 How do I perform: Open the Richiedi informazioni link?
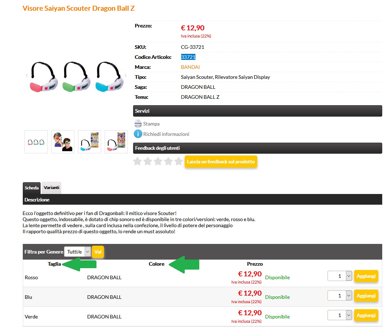point(166,134)
